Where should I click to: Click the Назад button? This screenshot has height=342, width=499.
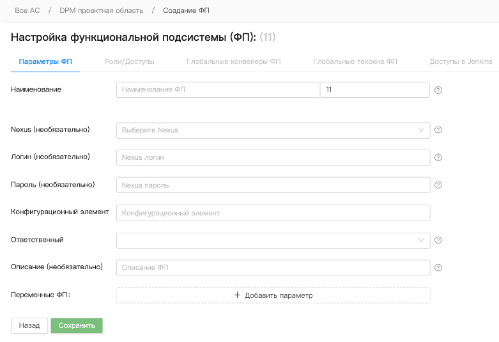click(x=29, y=325)
